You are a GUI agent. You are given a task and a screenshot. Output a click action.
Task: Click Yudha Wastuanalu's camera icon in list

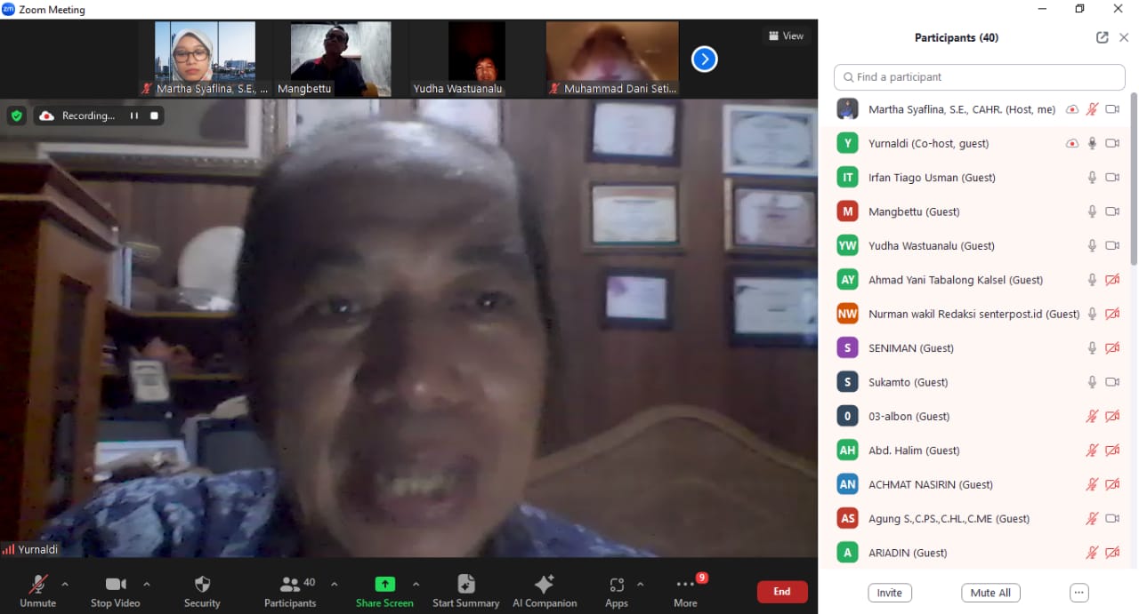pyautogui.click(x=1112, y=245)
